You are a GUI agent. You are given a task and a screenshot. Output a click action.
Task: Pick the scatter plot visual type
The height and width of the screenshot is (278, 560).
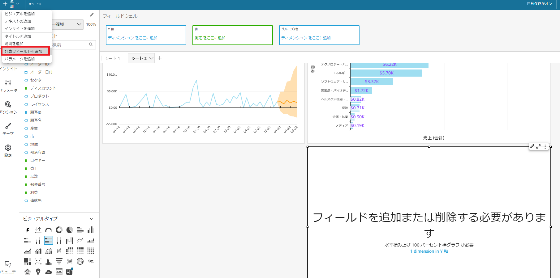pyautogui.click(x=38, y=261)
